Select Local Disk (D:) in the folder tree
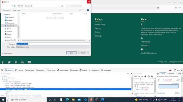The width and height of the screenshot is (183, 102). 11,40
